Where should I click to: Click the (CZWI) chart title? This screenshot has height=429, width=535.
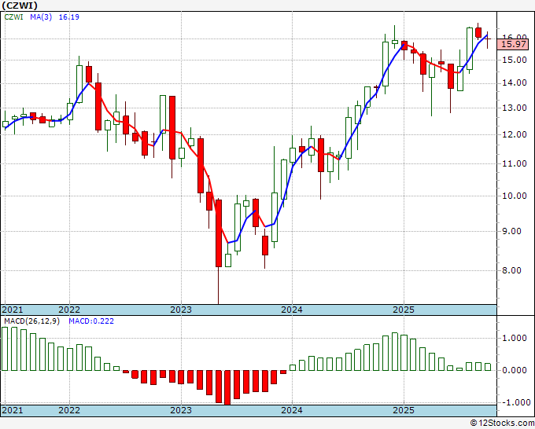click(x=20, y=5)
